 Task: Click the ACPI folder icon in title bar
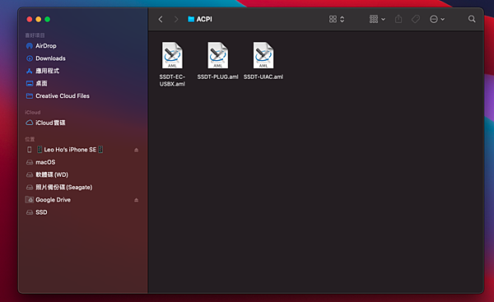click(x=191, y=19)
